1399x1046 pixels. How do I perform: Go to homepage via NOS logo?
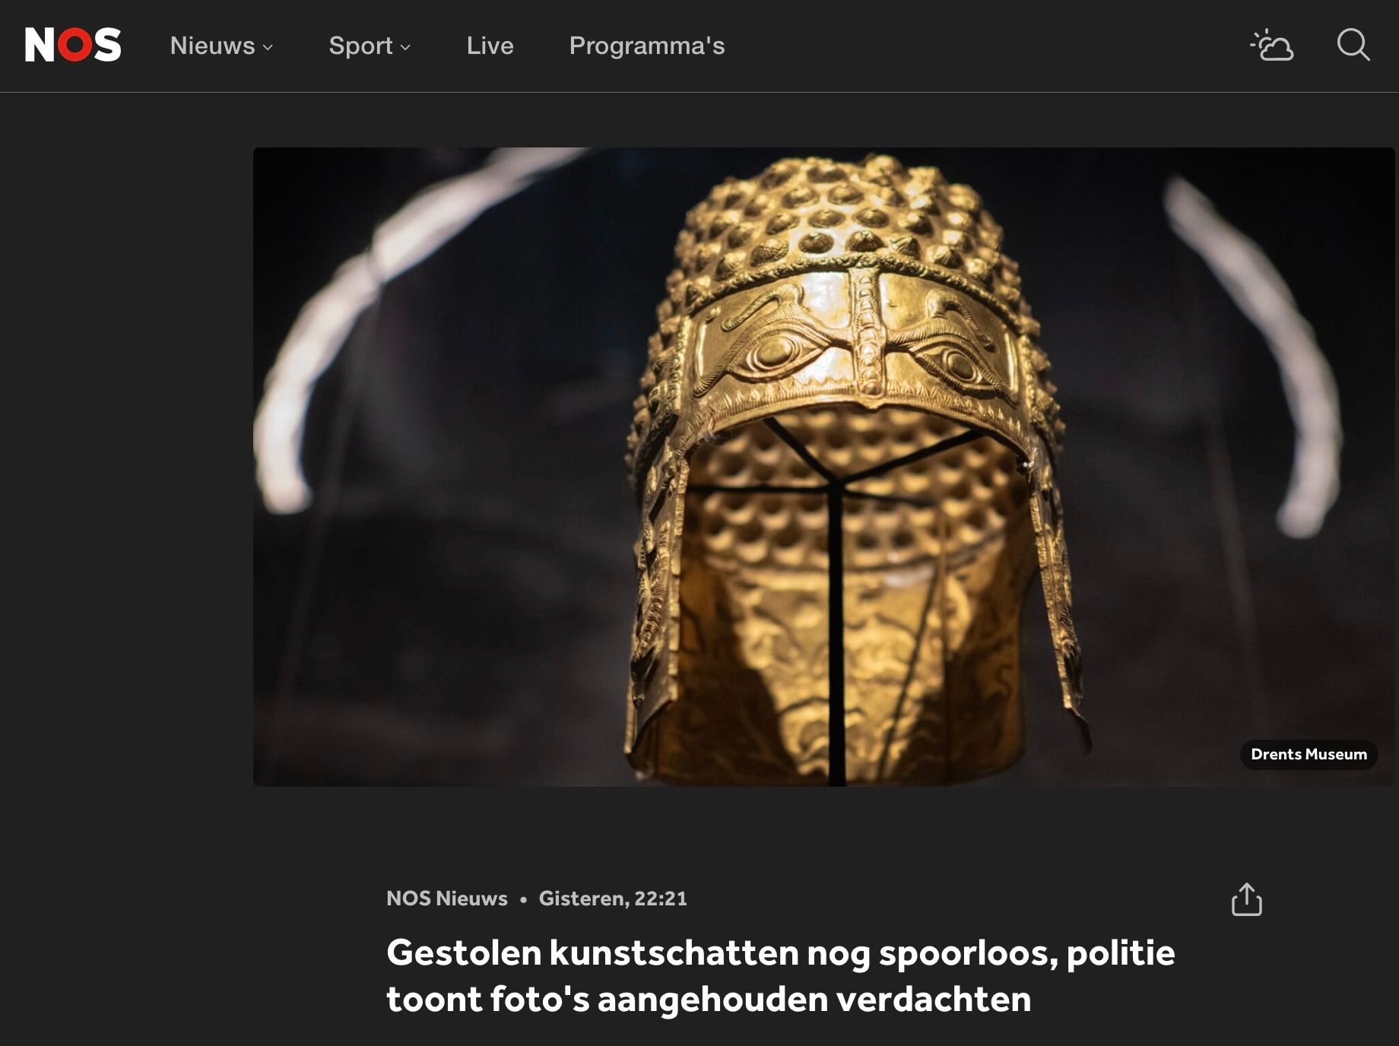coord(73,45)
